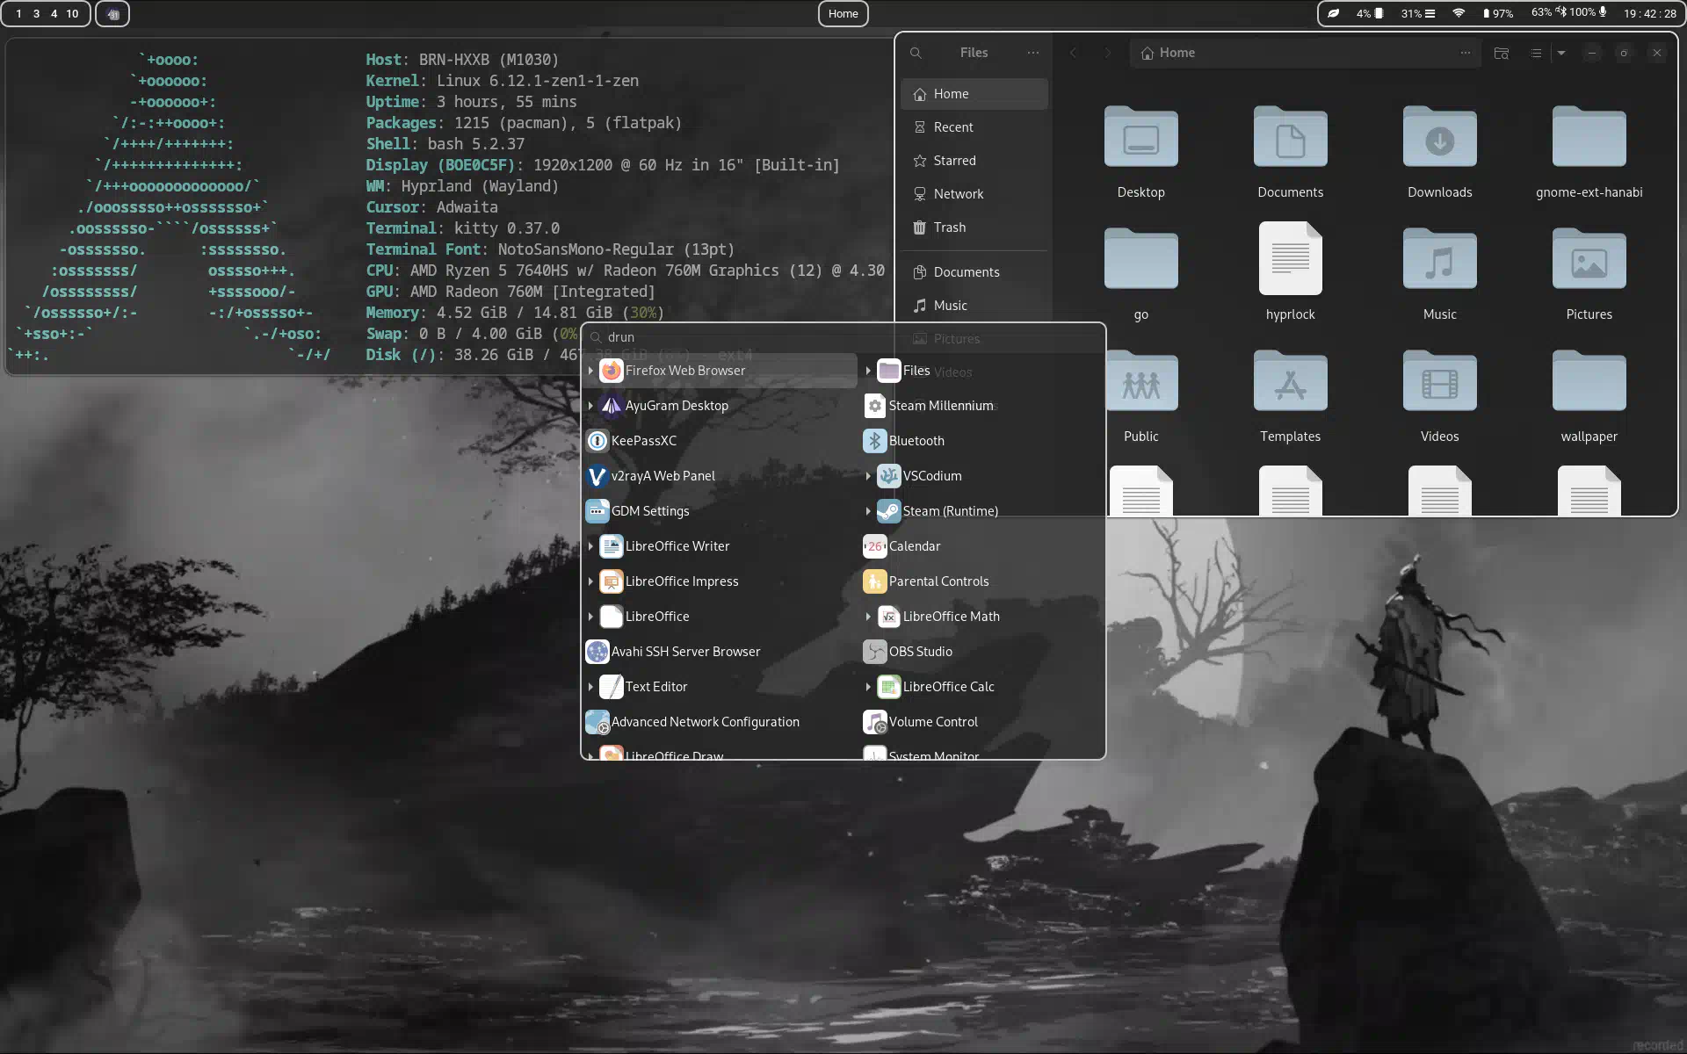Screen dimensions: 1687x1054
Task: Open Bluetooth entry in the launcher
Action: point(916,441)
